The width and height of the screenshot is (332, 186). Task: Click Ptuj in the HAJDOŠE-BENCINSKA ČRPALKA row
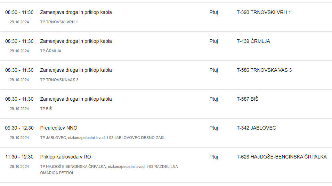coord(214,157)
